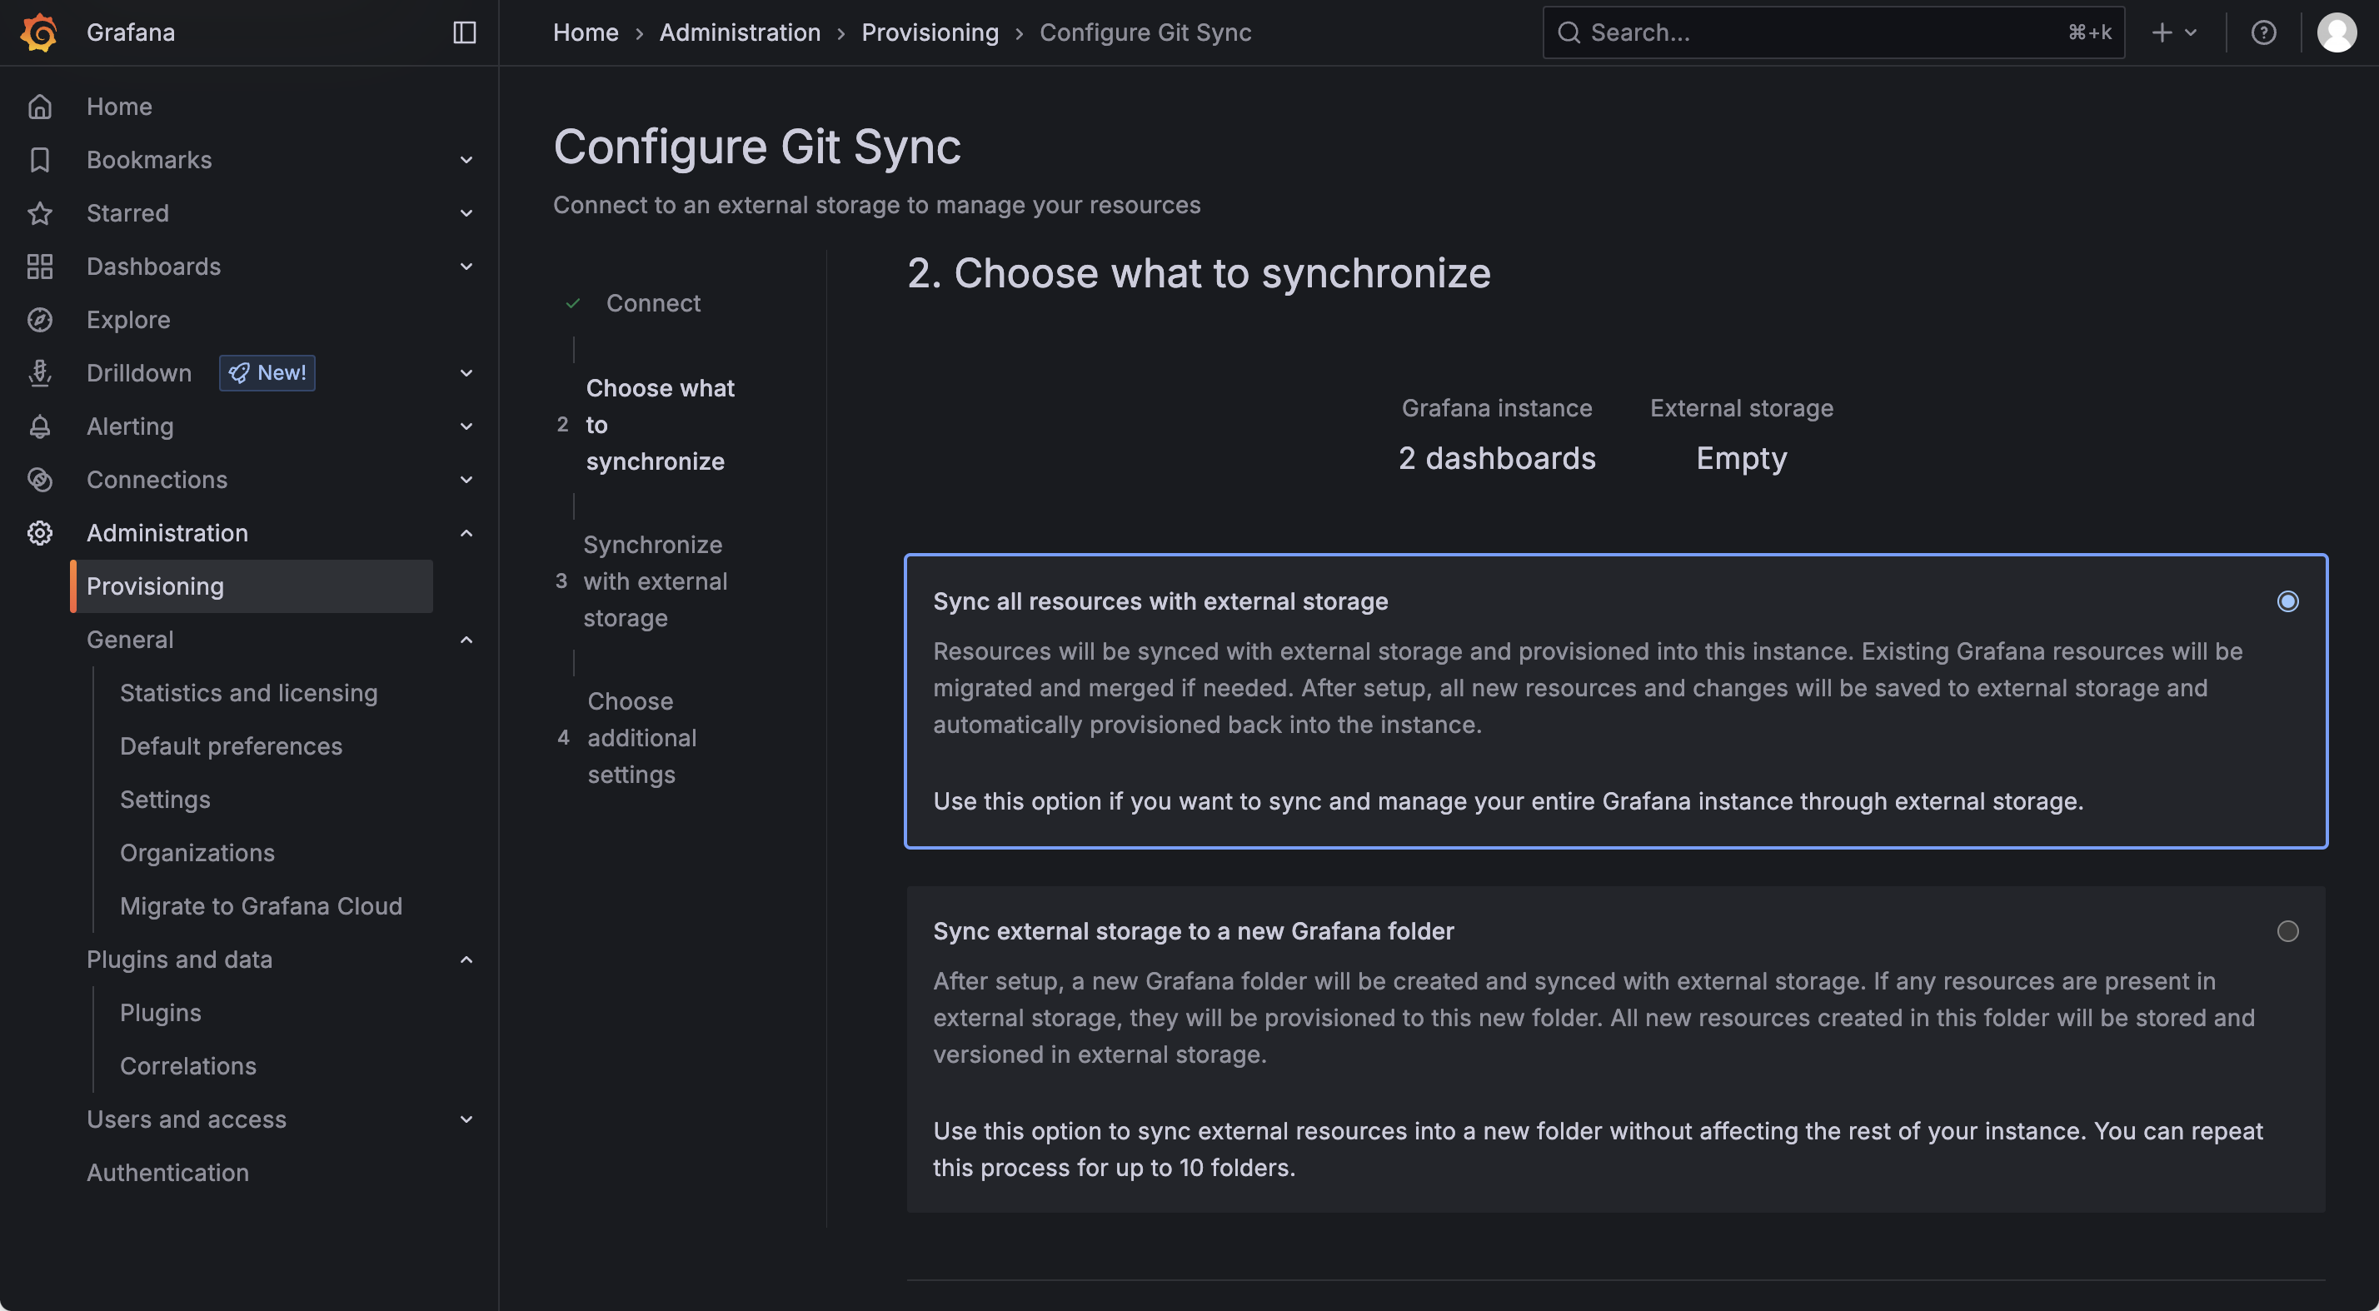The width and height of the screenshot is (2379, 1311).
Task: Click Provisioning breadcrumb link
Action: [930, 32]
